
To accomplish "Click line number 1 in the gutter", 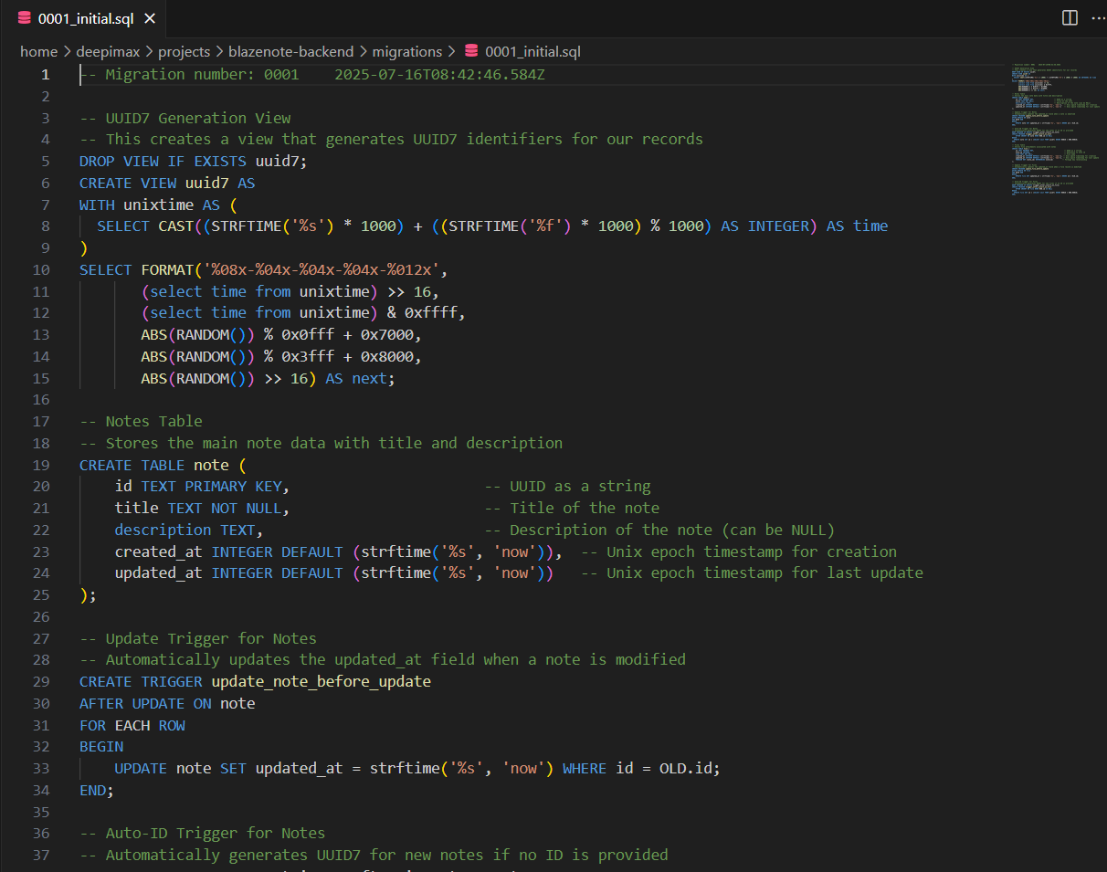I will click(45, 74).
